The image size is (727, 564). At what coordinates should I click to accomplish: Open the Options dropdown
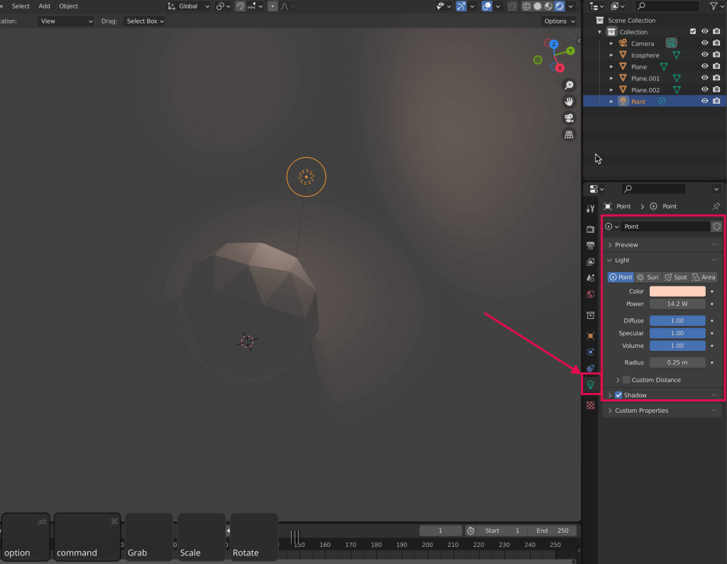559,21
